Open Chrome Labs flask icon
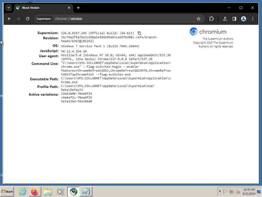Viewport: 262px width, 197px height. [225, 19]
